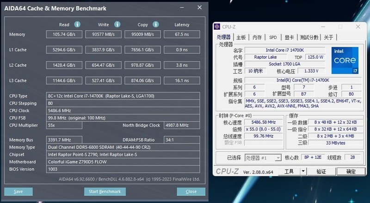The image size is (370, 203).
Task: Click the Read info icon in AIDA64
Action: pos(77,24)
